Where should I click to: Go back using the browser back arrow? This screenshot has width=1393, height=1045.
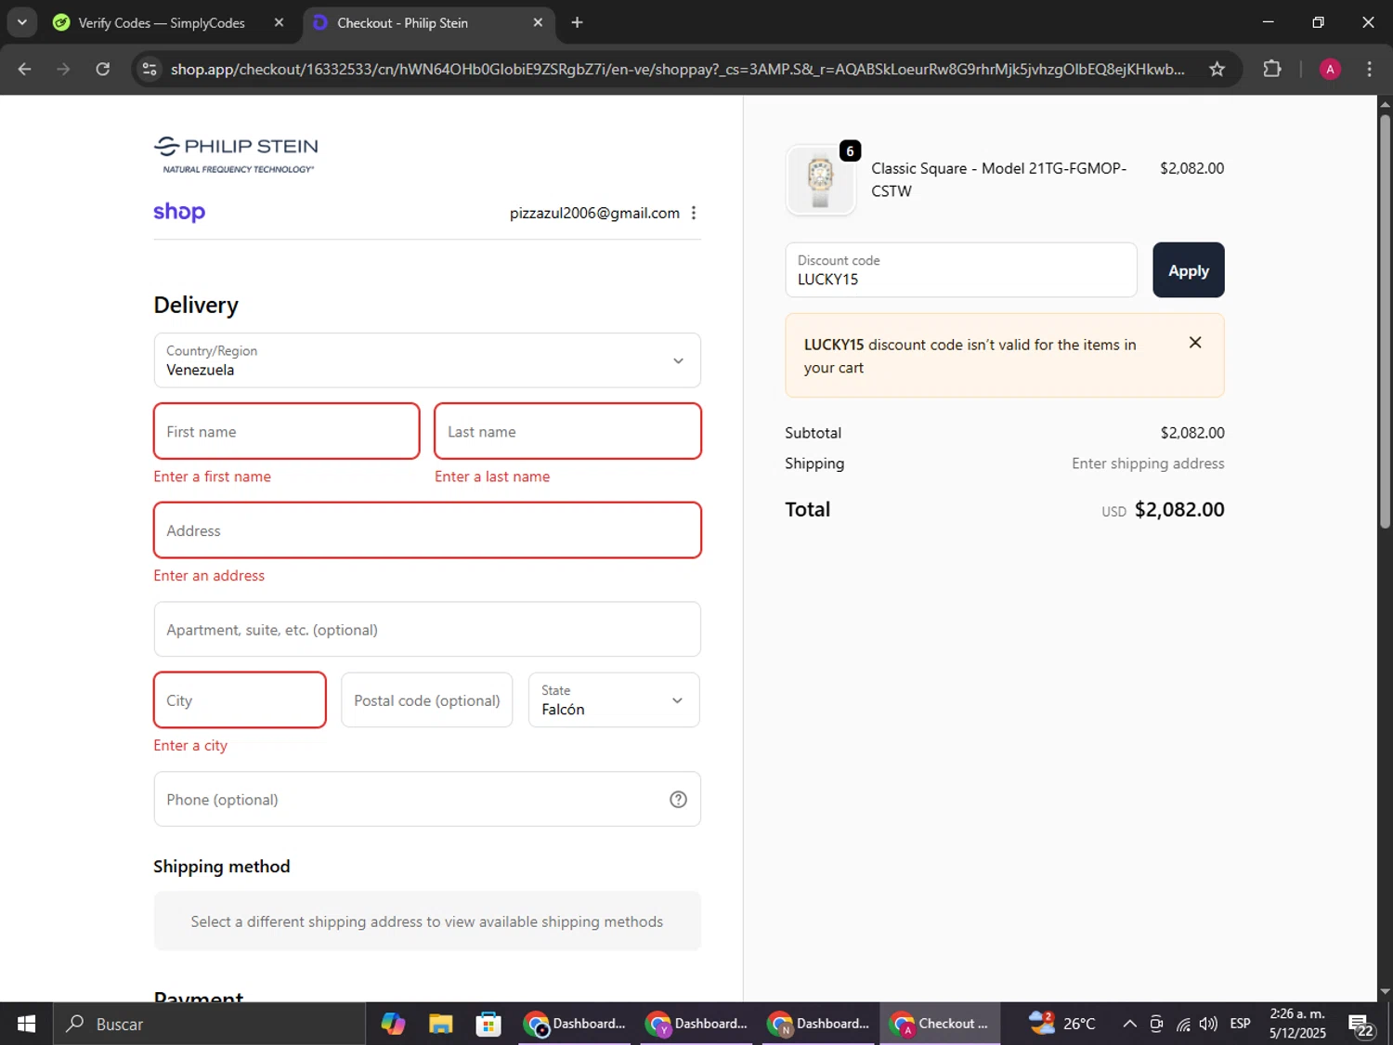24,69
